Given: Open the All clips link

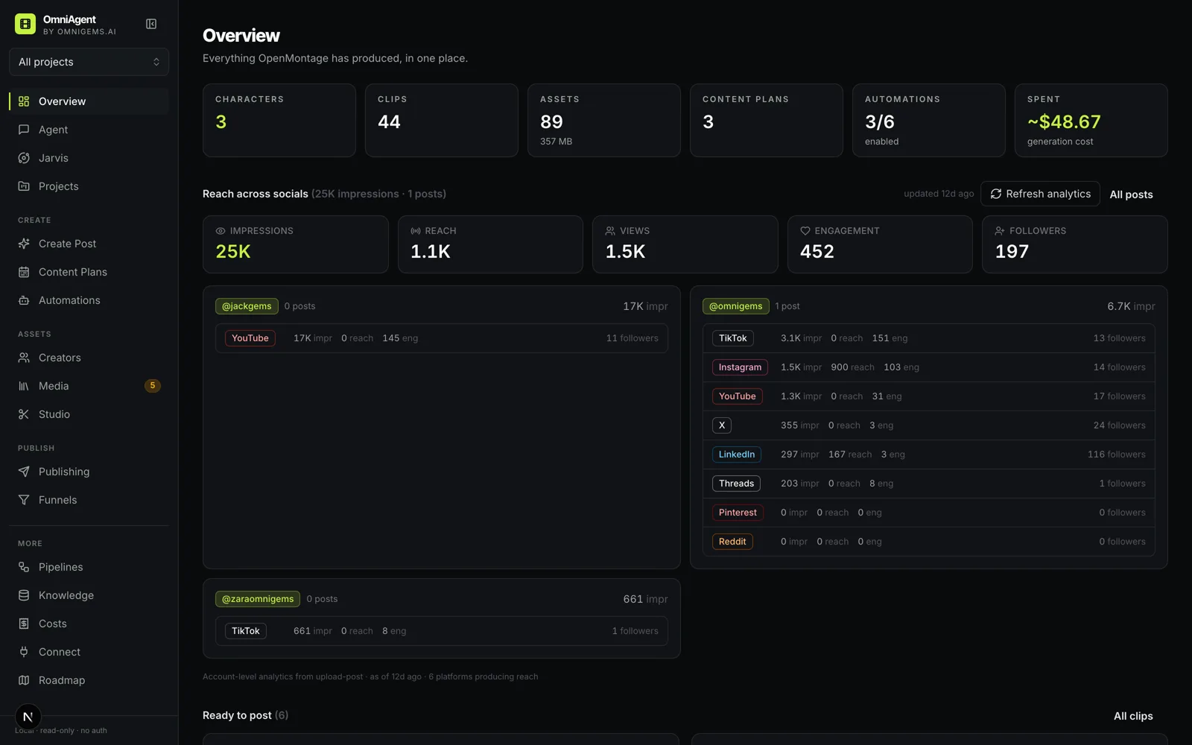Looking at the screenshot, I should click(x=1133, y=716).
